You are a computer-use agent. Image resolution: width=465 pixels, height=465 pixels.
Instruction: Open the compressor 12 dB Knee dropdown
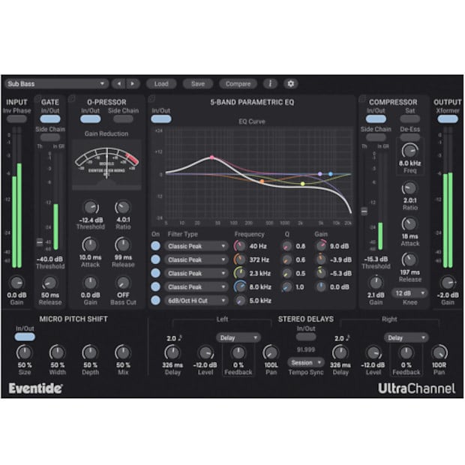pos(409,293)
